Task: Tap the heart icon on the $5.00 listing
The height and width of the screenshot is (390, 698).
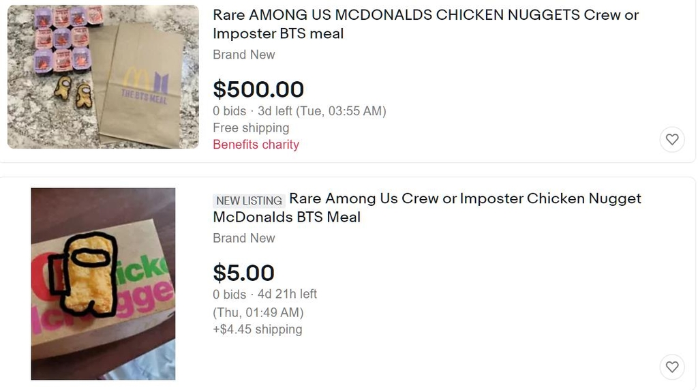Action: pos(671,367)
